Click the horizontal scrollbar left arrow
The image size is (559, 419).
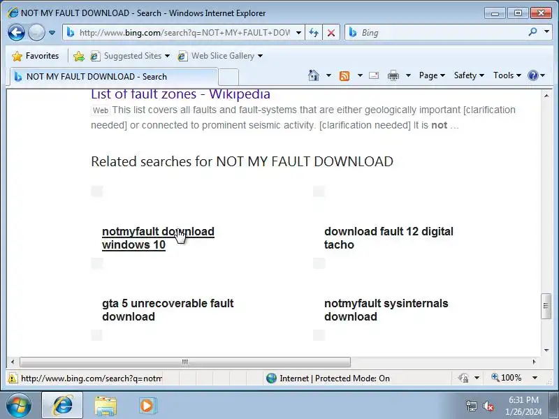coord(13,362)
